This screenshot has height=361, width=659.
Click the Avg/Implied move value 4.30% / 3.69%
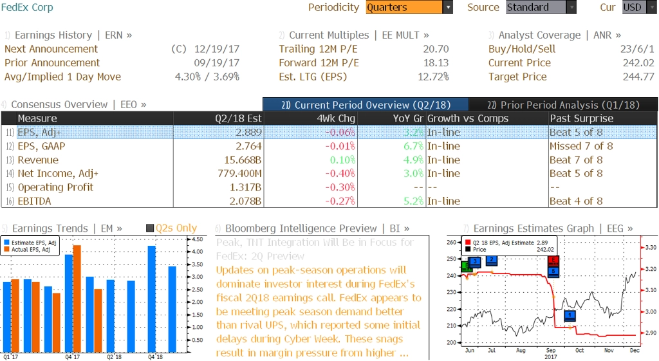[207, 77]
